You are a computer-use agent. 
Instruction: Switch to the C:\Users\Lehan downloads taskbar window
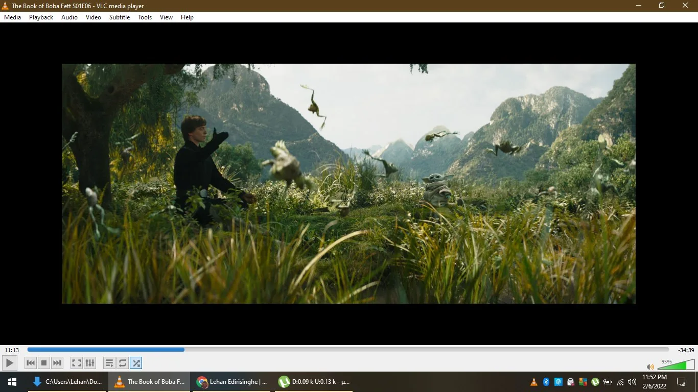[67, 382]
